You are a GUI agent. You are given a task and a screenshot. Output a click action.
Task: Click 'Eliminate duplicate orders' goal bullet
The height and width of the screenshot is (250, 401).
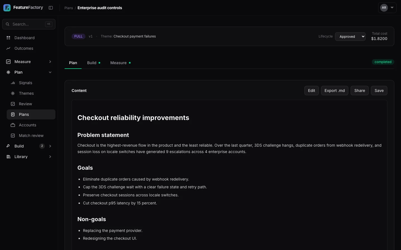[x=136, y=179]
